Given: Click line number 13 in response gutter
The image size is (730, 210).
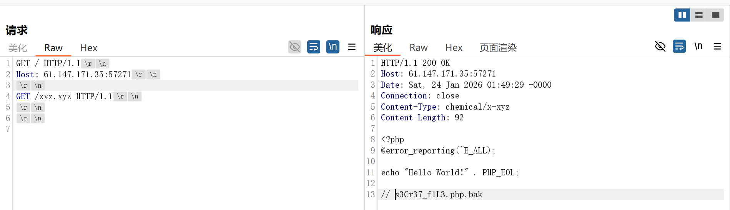Looking at the screenshot, I should tap(371, 194).
